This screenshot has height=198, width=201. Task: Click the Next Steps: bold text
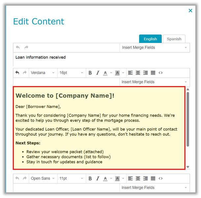coord(28,143)
